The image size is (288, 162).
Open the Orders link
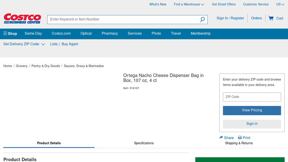click(256, 18)
